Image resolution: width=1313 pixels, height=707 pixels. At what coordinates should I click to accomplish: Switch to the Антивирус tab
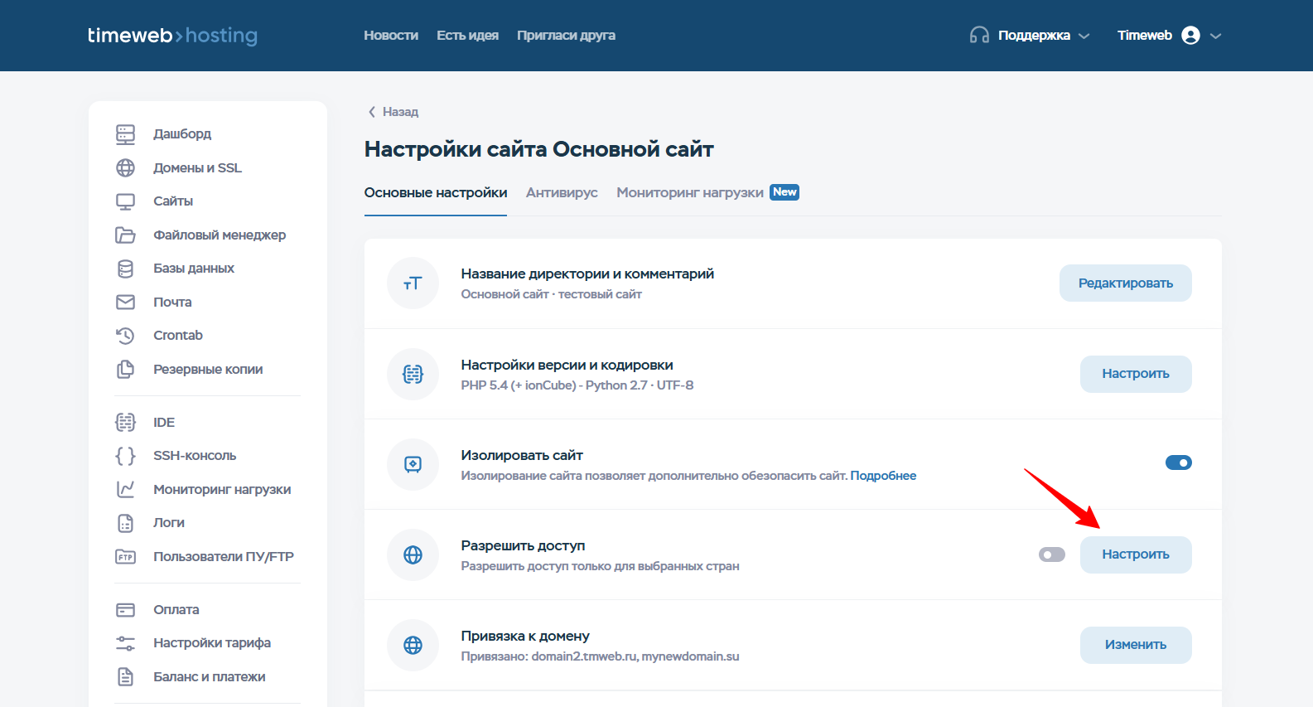pyautogui.click(x=562, y=192)
